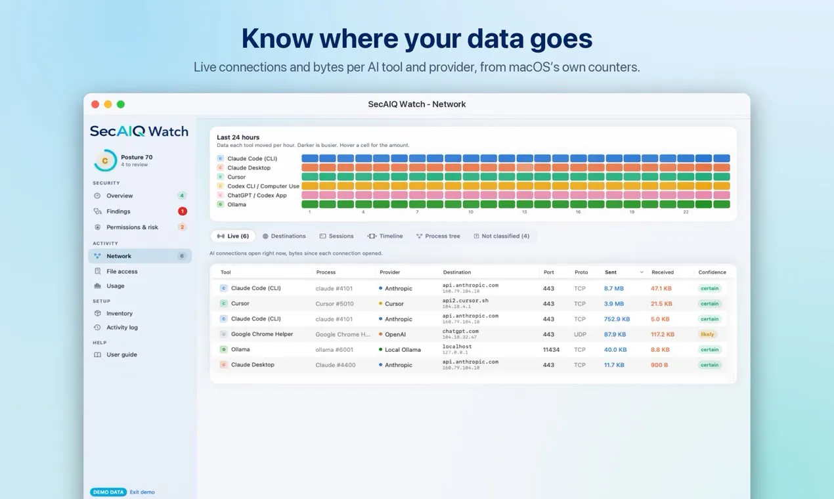The image size is (834, 499).
Task: Click the red Findings count badge
Action: click(x=183, y=211)
